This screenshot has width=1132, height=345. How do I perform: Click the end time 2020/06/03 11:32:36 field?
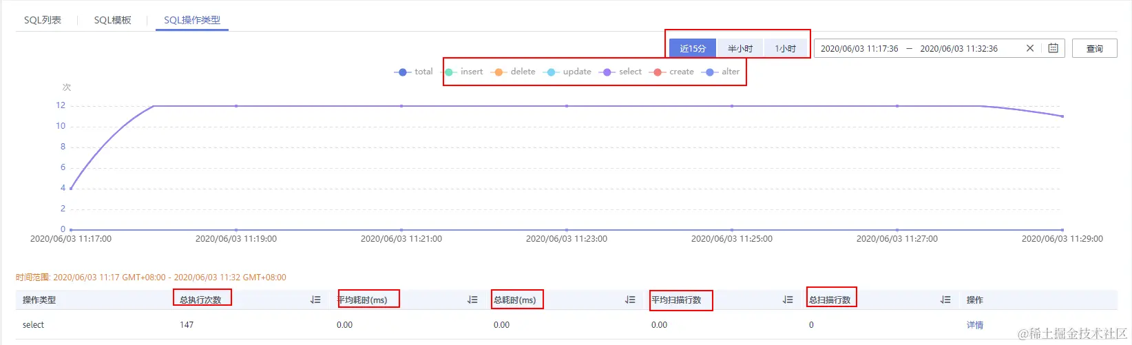[x=958, y=48]
